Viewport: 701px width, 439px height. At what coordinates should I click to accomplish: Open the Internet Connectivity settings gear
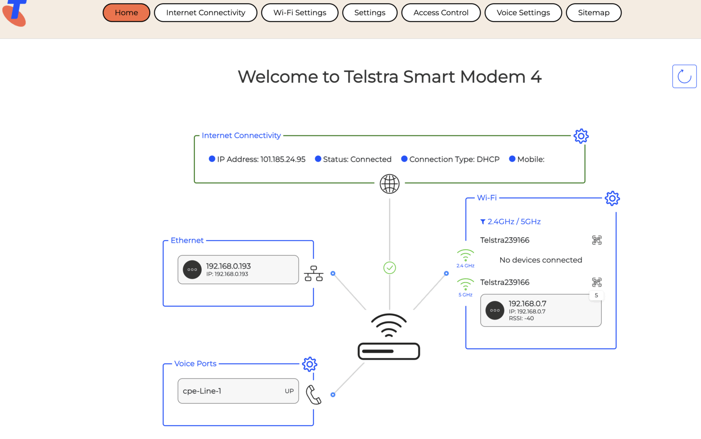coord(581,136)
